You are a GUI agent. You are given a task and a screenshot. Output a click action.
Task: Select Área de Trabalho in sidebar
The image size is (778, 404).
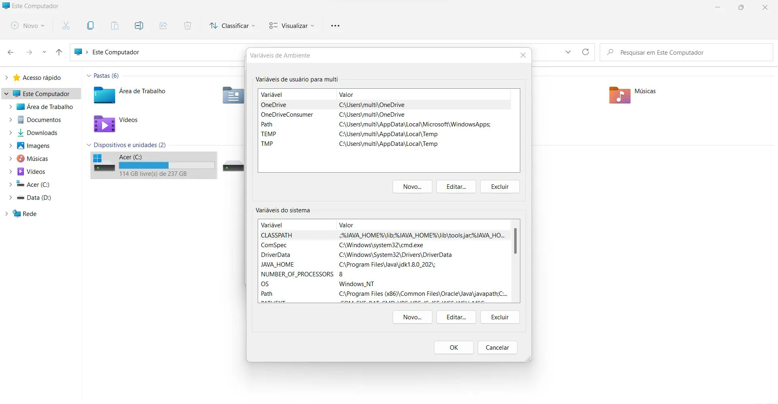[50, 107]
